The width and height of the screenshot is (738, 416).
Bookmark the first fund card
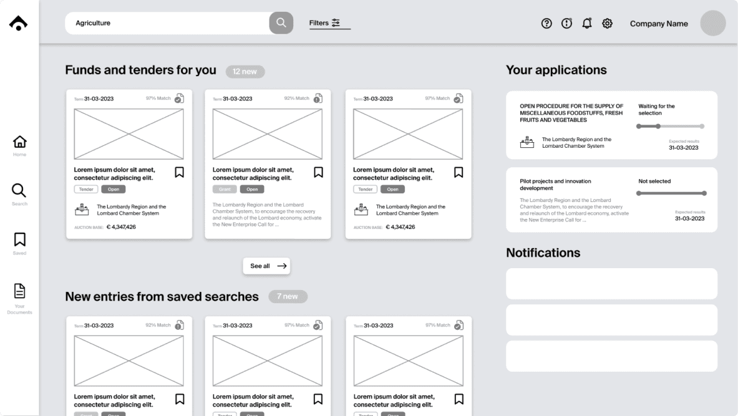pyautogui.click(x=179, y=172)
